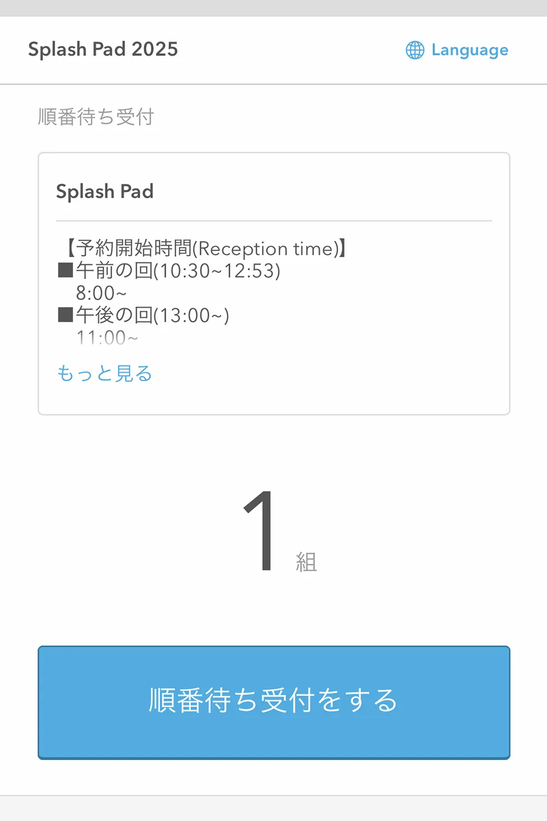This screenshot has width=547, height=821.
Task: Click the 組 unit label
Action: [x=306, y=562]
